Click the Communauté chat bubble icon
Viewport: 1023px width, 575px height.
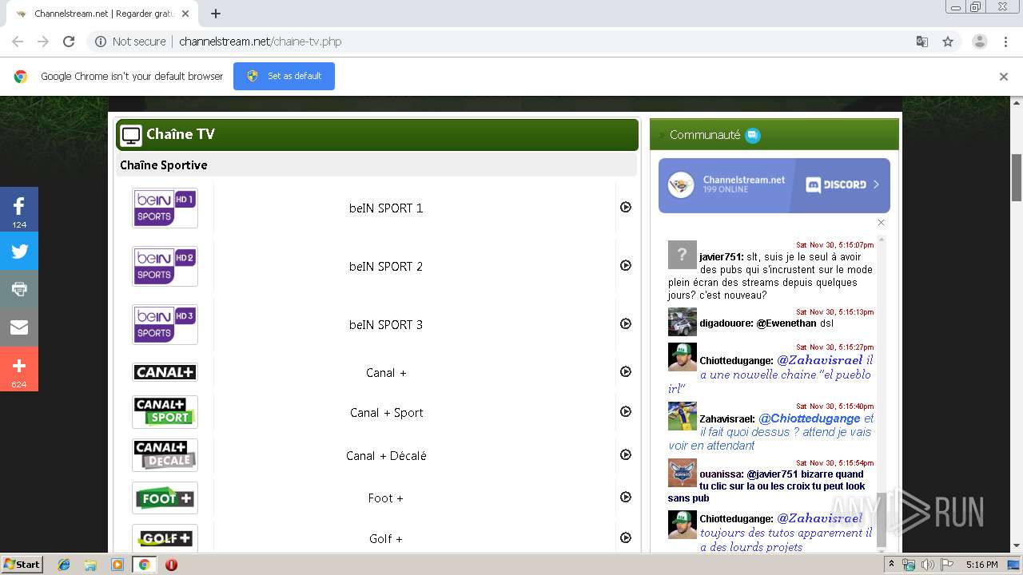tap(753, 135)
